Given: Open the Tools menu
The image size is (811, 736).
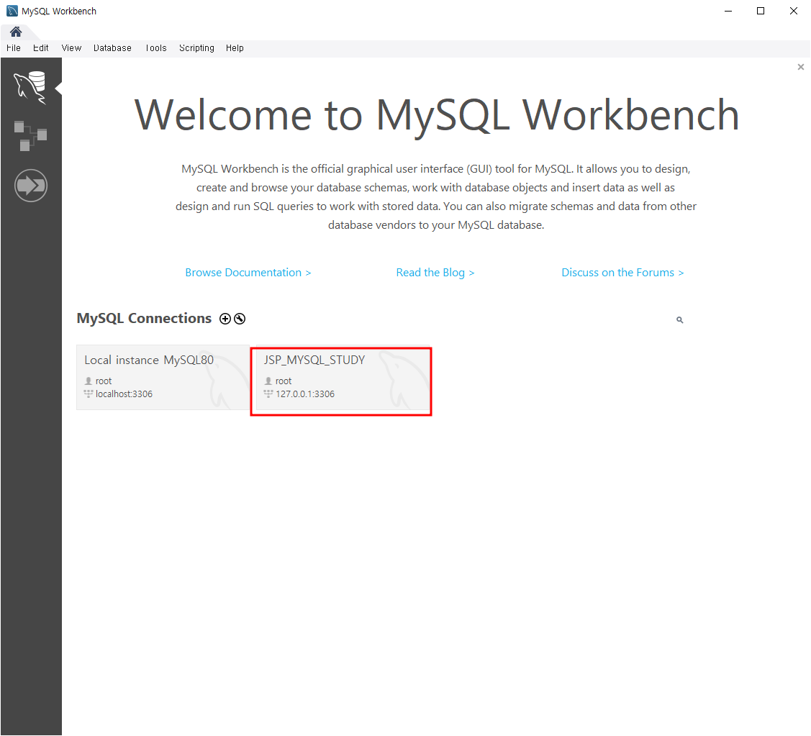Looking at the screenshot, I should pos(155,48).
